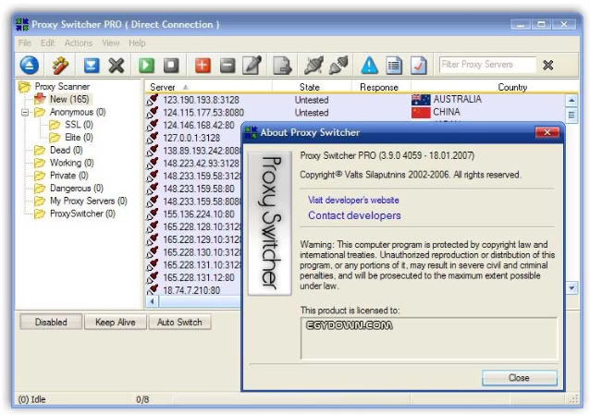
Task: Click the blue warning triangle icon
Action: coord(370,65)
